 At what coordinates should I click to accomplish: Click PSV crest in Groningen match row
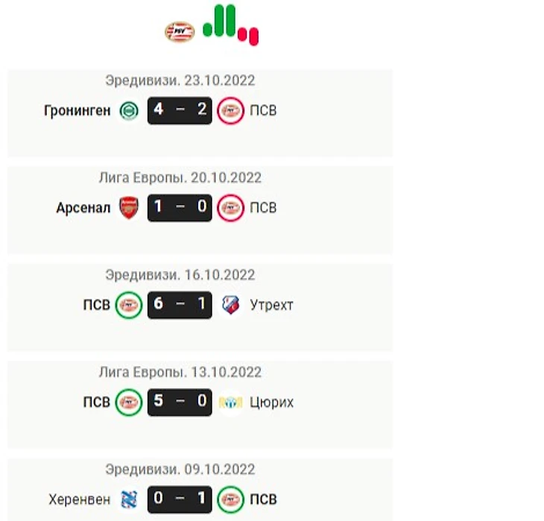point(230,111)
